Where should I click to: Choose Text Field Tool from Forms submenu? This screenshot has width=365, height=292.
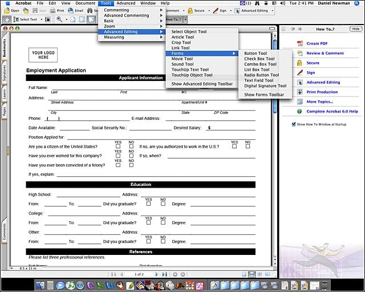point(265,80)
